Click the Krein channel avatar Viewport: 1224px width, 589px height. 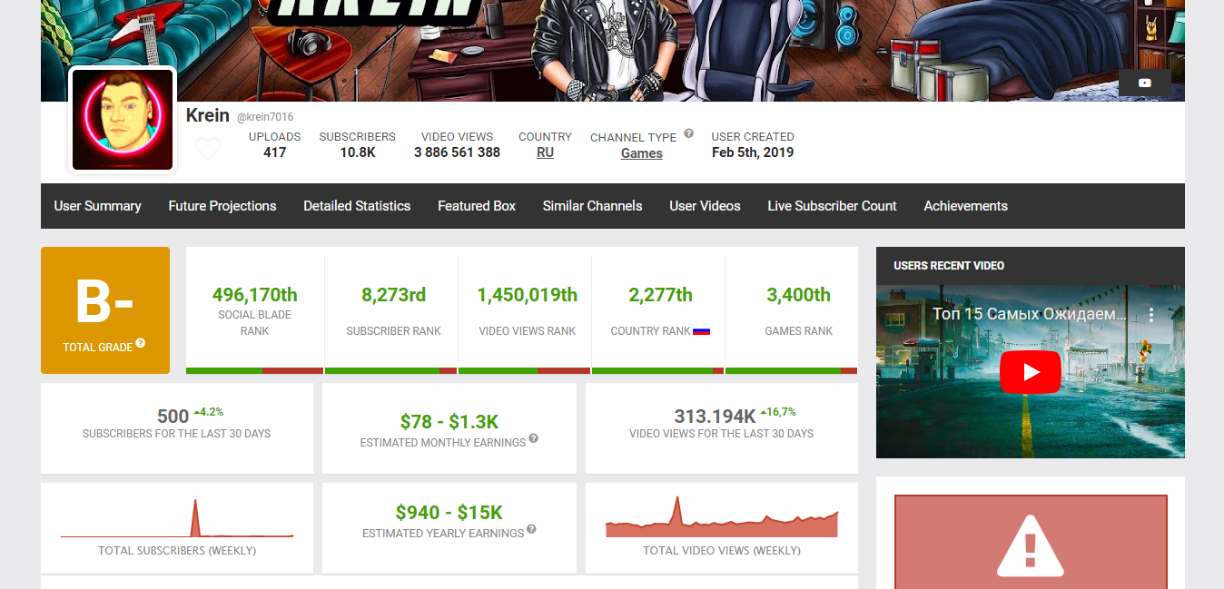[123, 119]
